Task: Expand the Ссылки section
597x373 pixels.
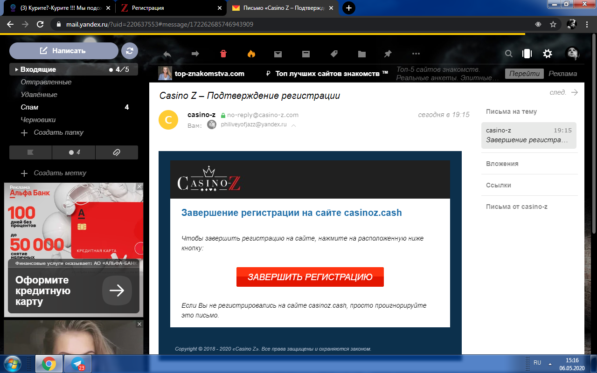Action: pyautogui.click(x=499, y=185)
